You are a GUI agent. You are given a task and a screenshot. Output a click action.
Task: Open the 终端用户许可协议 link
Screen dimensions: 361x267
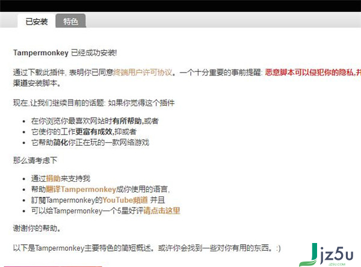click(143, 73)
